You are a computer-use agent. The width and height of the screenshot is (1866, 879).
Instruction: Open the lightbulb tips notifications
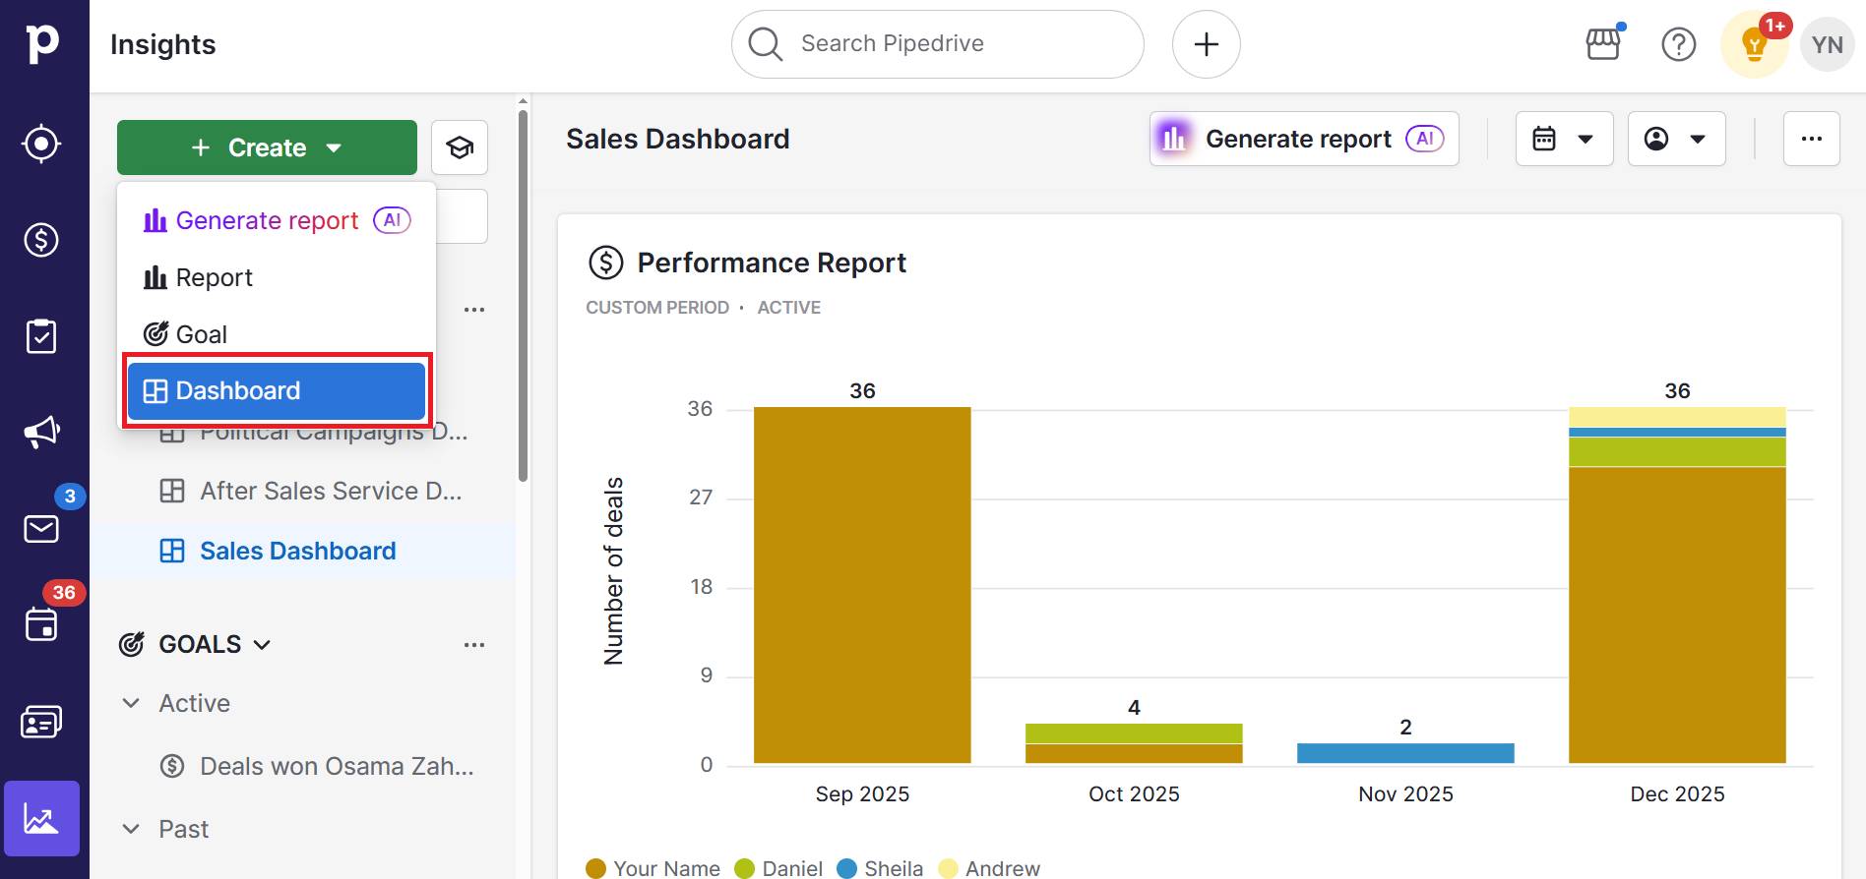click(x=1754, y=44)
